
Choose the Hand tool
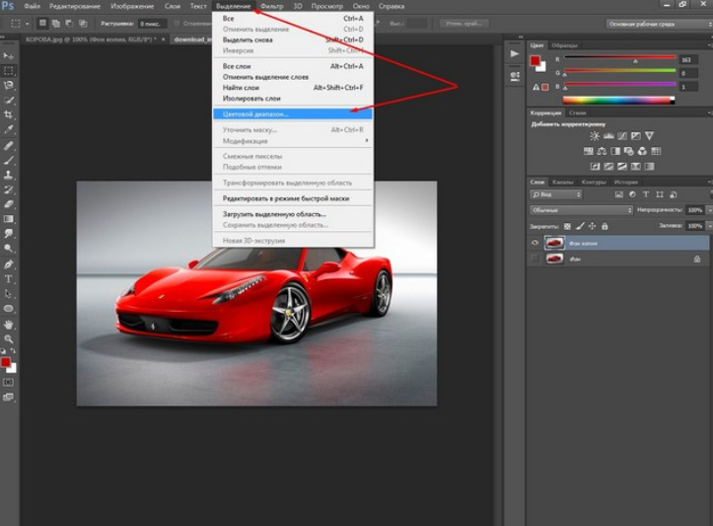point(8,325)
